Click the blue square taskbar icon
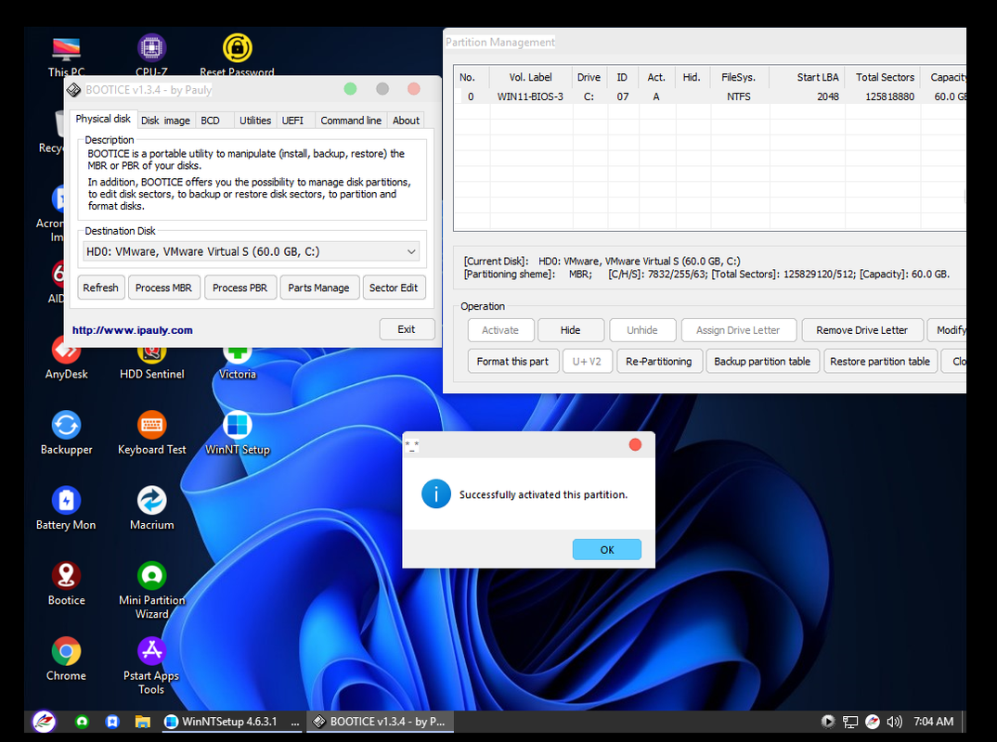Viewport: 997px width, 742px height. pos(112,722)
